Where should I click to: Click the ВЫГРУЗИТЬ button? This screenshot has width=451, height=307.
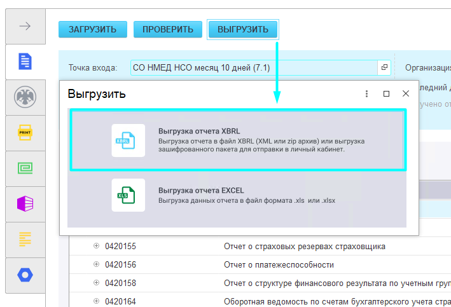pos(243,29)
